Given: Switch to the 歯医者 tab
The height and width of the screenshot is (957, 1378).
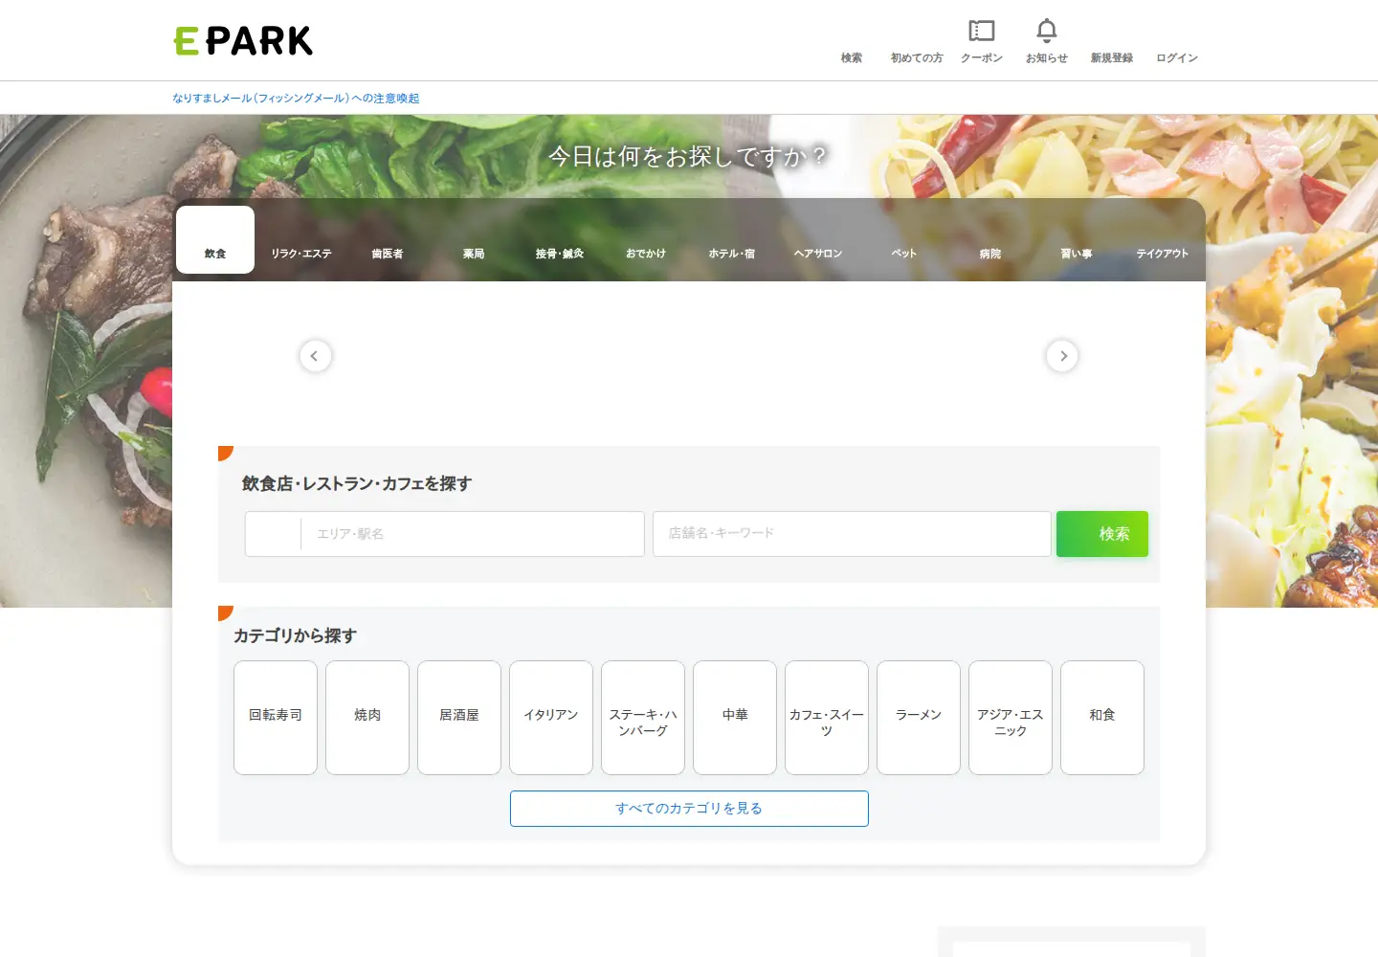Looking at the screenshot, I should pos(388,240).
